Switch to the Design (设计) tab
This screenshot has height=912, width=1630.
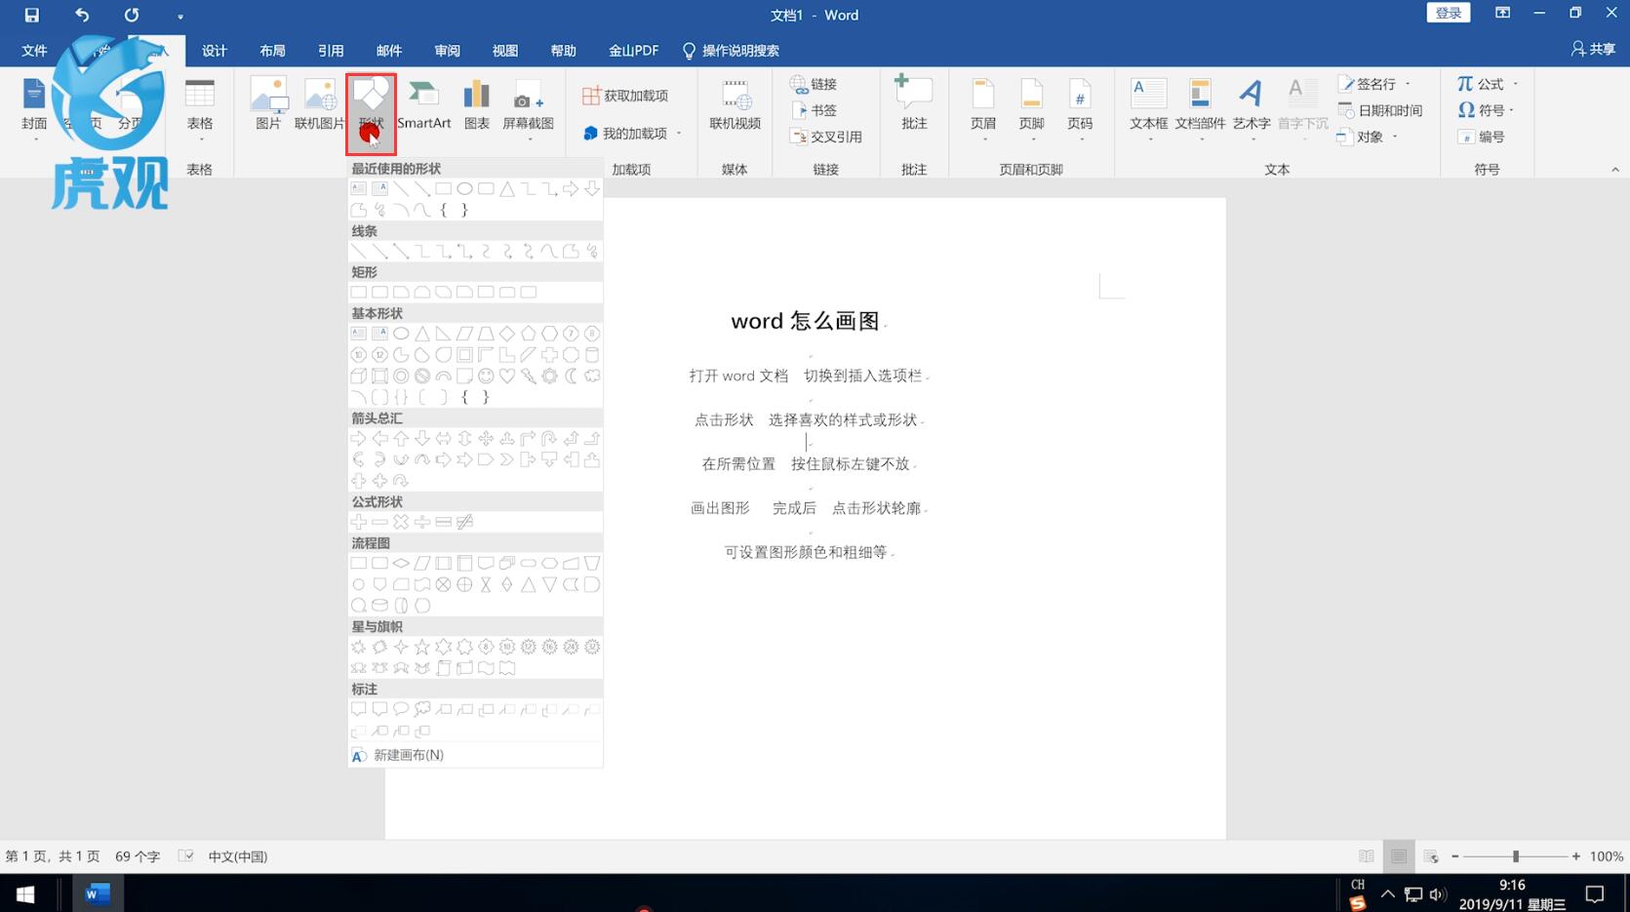point(215,51)
